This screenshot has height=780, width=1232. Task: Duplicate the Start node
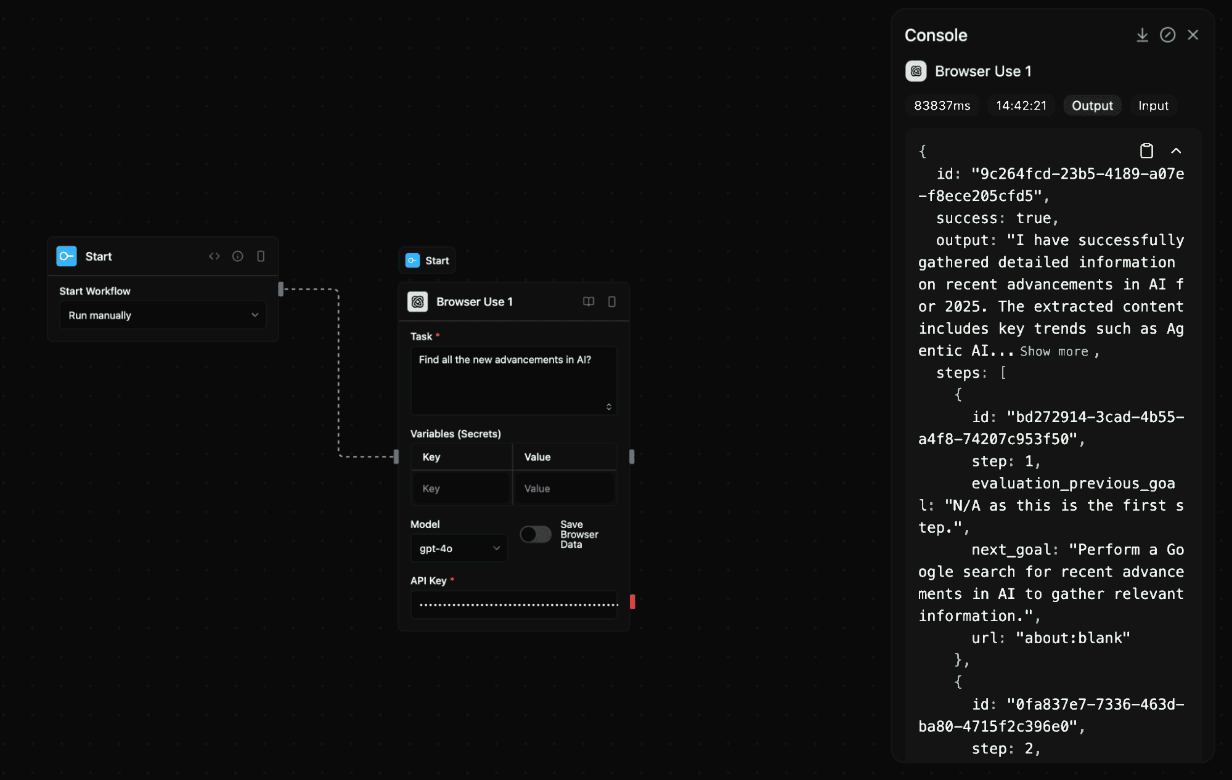tap(261, 256)
